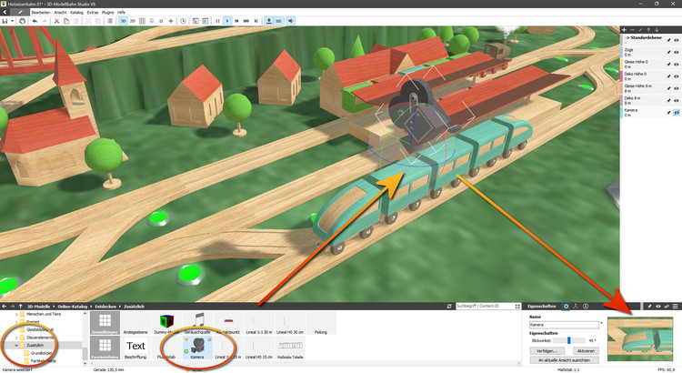Lock the Züge layer with its pin
682x373 pixels.
(x=668, y=52)
